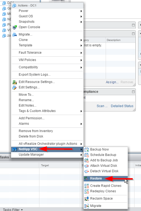Click the Detach Virtual Disk icon
The image size is (141, 211).
pos(87,171)
